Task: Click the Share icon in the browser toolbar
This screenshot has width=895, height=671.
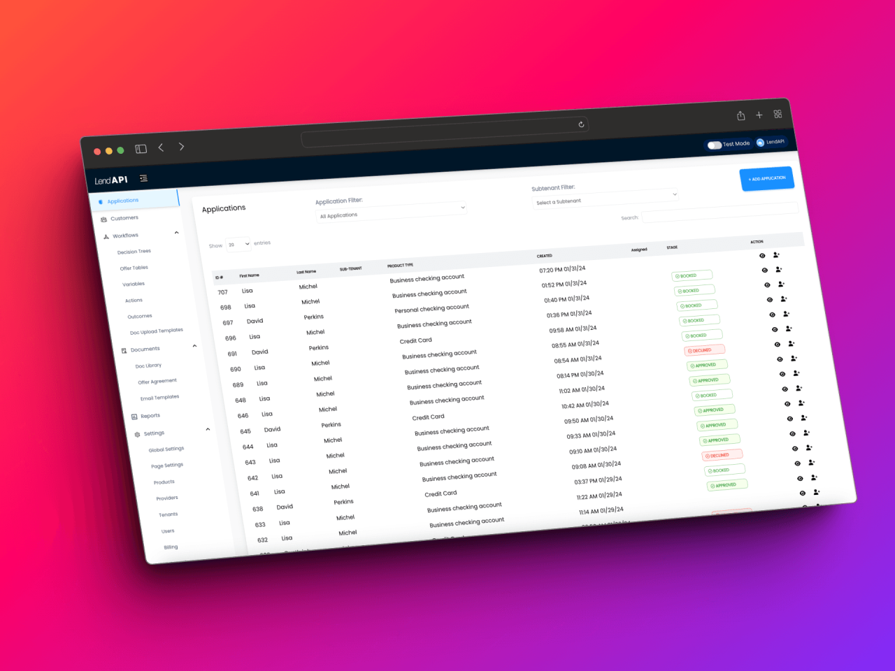Action: point(740,115)
